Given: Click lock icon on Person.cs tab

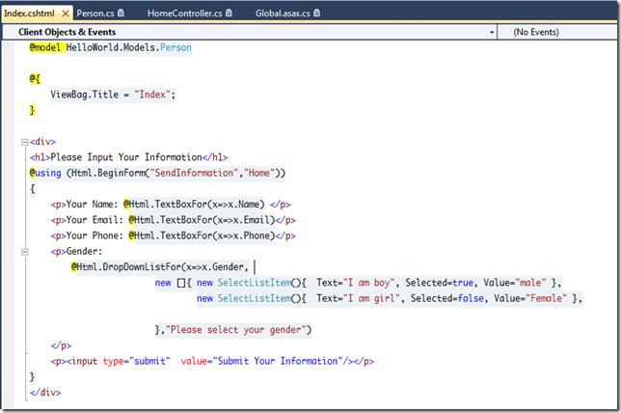Looking at the screenshot, I should (121, 13).
